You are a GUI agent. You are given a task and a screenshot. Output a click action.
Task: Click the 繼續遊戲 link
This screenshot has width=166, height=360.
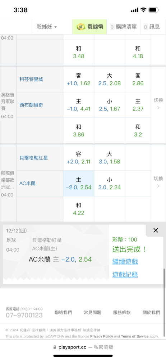(125, 261)
